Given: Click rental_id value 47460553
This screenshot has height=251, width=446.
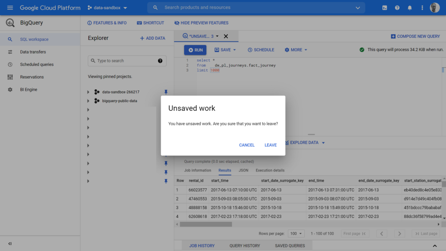Looking at the screenshot, I should coord(197,198).
